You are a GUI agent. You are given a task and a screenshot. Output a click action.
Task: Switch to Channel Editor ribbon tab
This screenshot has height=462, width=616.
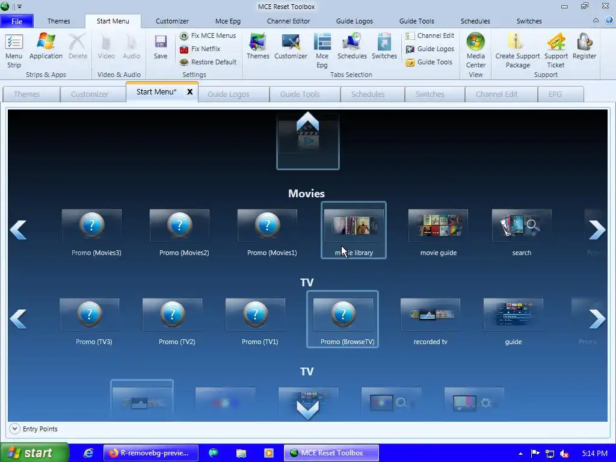coord(288,21)
